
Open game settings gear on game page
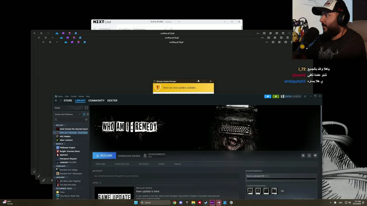[303, 155]
